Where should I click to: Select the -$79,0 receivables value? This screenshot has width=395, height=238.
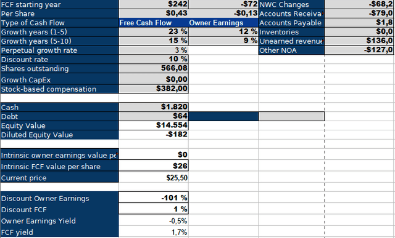pyautogui.click(x=359, y=14)
